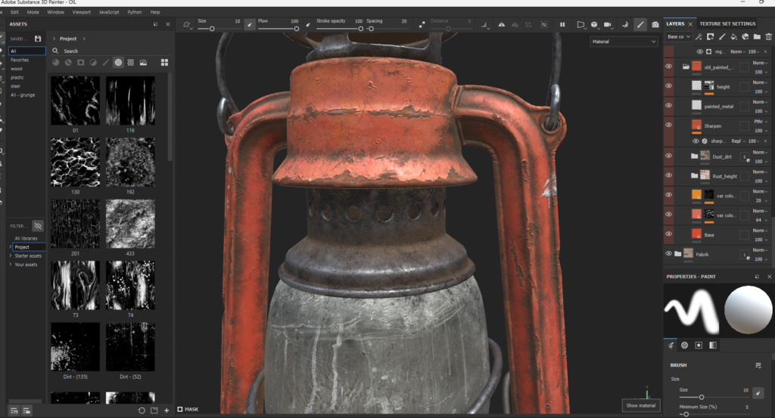Expand the Starter assets library
This screenshot has width=775, height=418.
pos(11,255)
